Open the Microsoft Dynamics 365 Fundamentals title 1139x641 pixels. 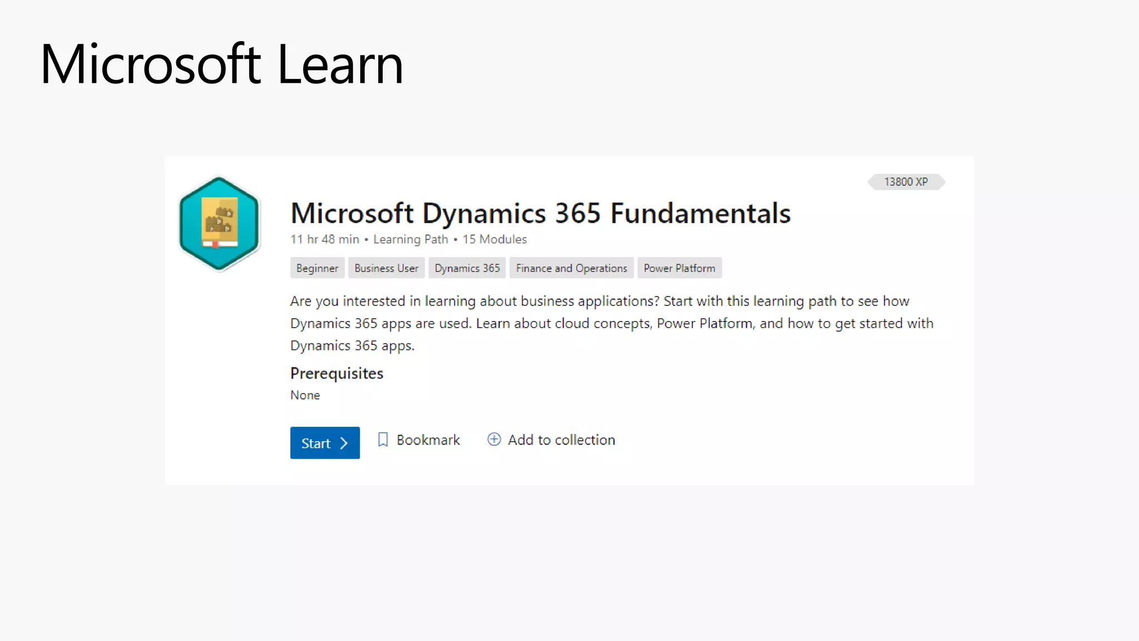click(x=540, y=213)
